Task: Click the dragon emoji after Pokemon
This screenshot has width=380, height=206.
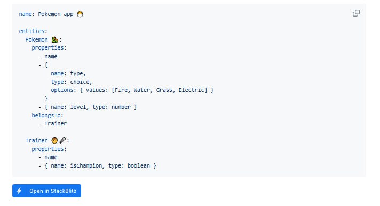Action: tap(55, 39)
